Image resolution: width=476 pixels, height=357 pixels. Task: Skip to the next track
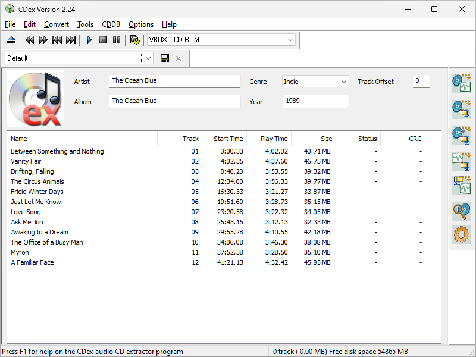click(71, 40)
